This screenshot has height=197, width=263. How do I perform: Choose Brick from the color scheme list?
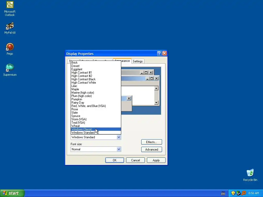[96, 63]
